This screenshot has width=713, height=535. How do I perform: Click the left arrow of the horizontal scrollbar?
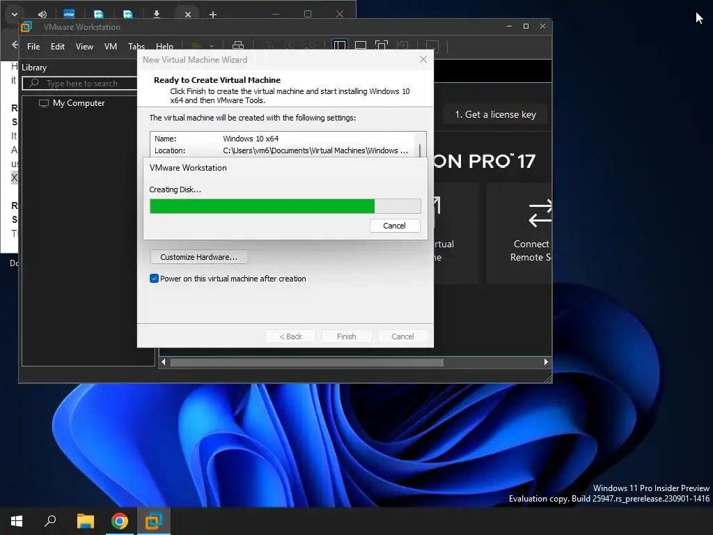[164, 362]
